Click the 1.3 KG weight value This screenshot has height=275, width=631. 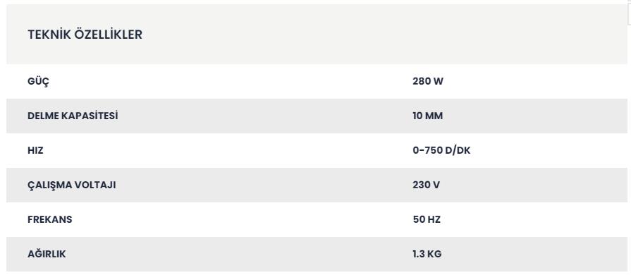coord(427,255)
